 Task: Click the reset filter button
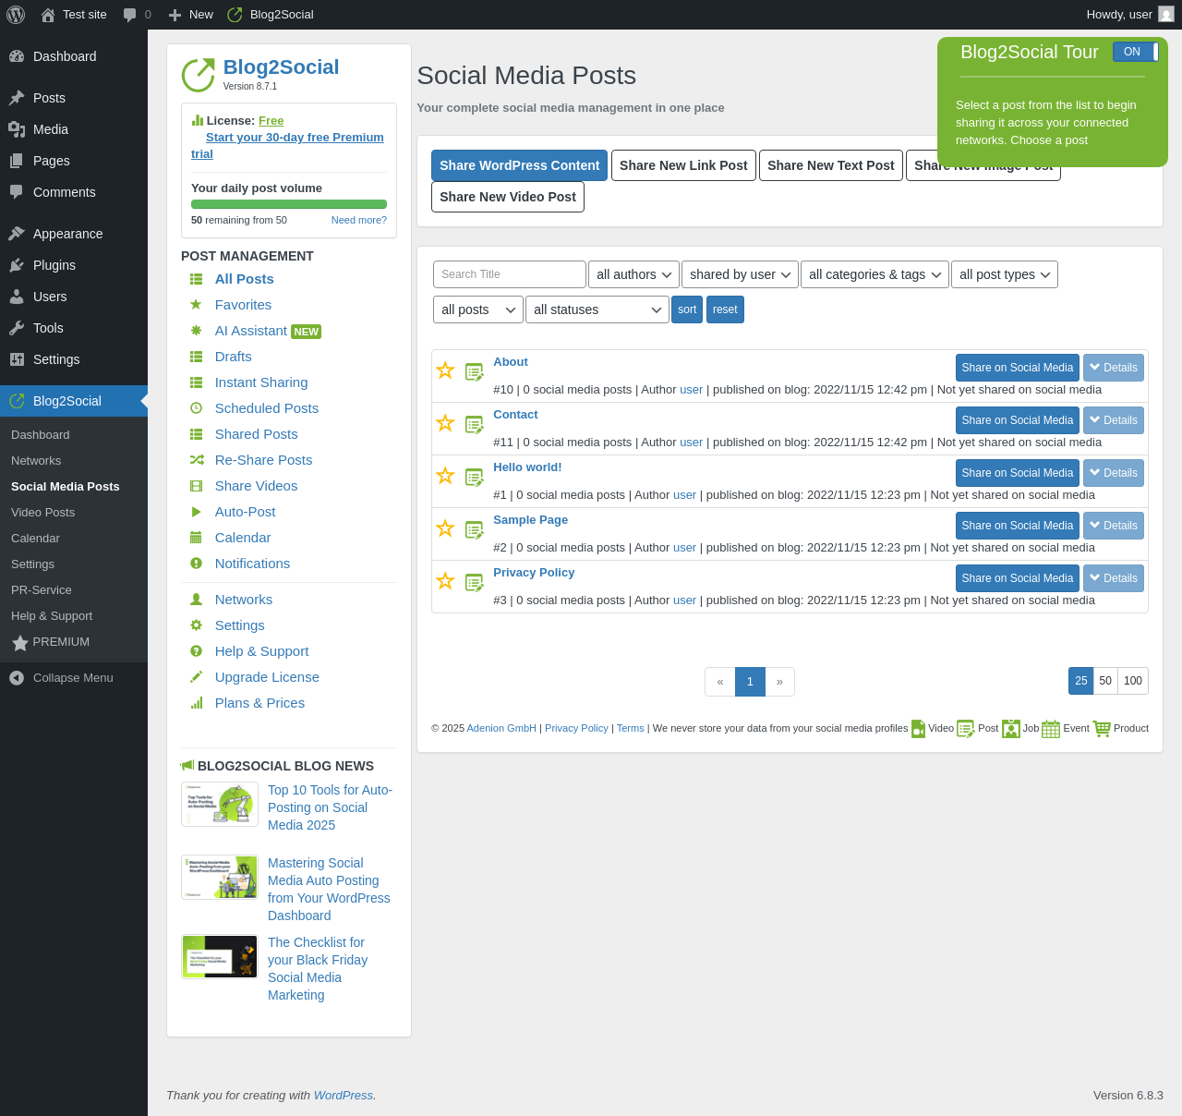[725, 309]
